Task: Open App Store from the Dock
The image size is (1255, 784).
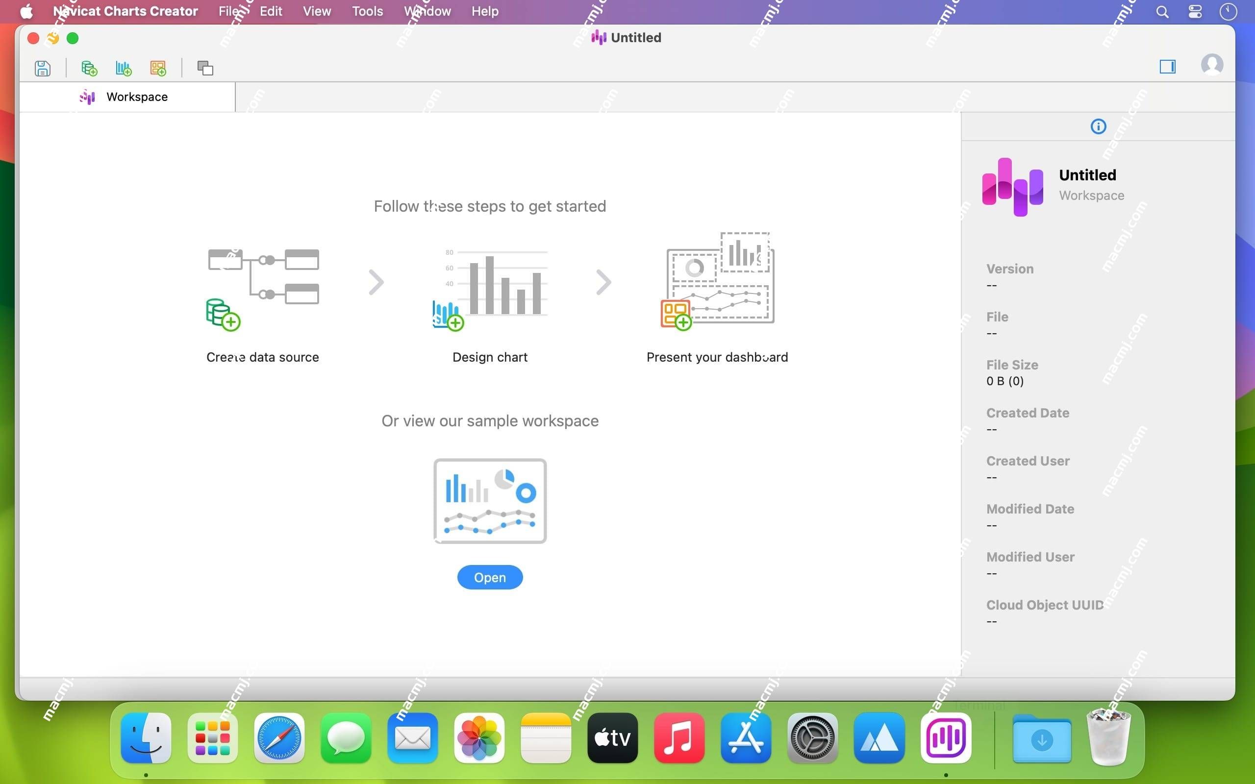Action: (x=746, y=737)
